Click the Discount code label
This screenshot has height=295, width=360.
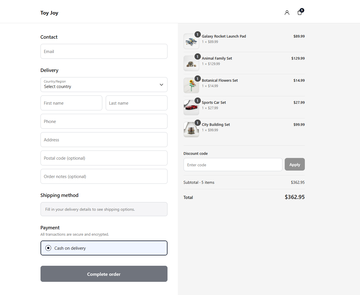click(x=195, y=153)
